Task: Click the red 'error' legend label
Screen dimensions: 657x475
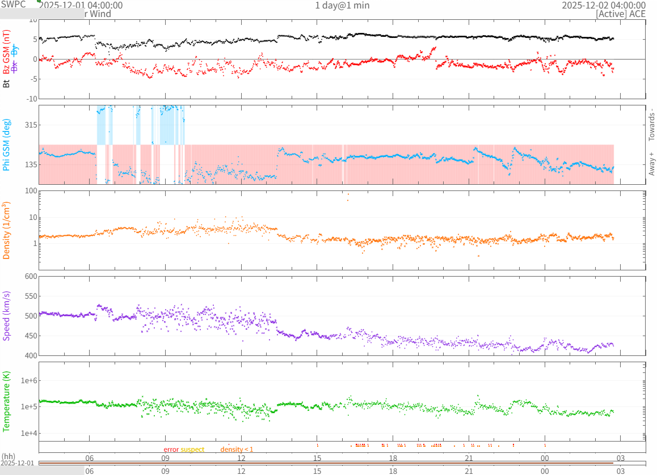Action: point(171,449)
